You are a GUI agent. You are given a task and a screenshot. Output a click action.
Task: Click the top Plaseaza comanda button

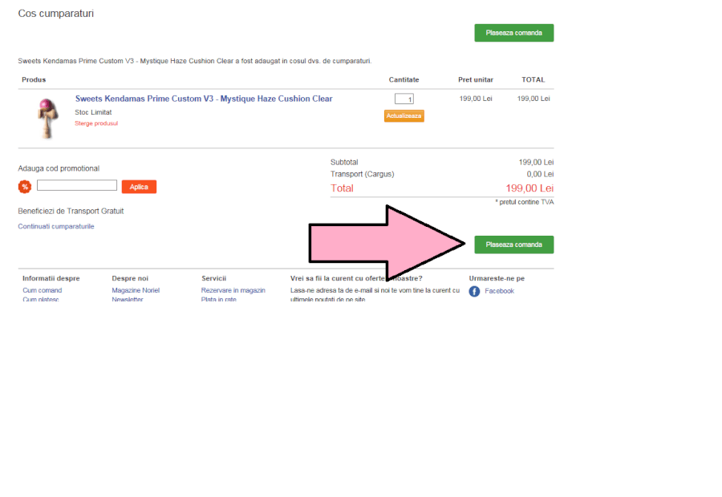(x=513, y=33)
